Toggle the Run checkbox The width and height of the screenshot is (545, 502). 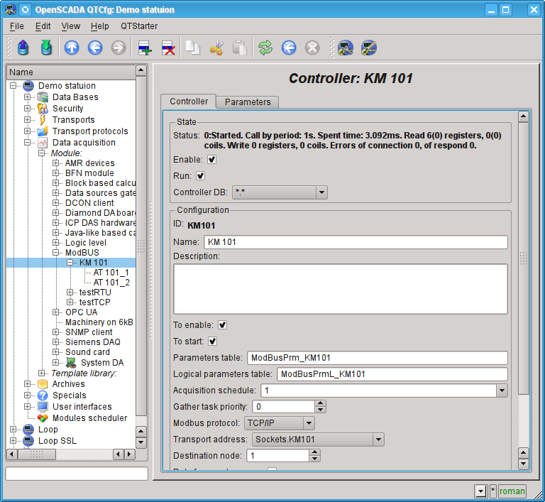coord(200,176)
